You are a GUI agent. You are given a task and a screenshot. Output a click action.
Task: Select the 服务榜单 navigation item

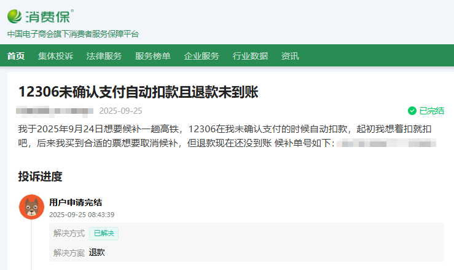(153, 56)
